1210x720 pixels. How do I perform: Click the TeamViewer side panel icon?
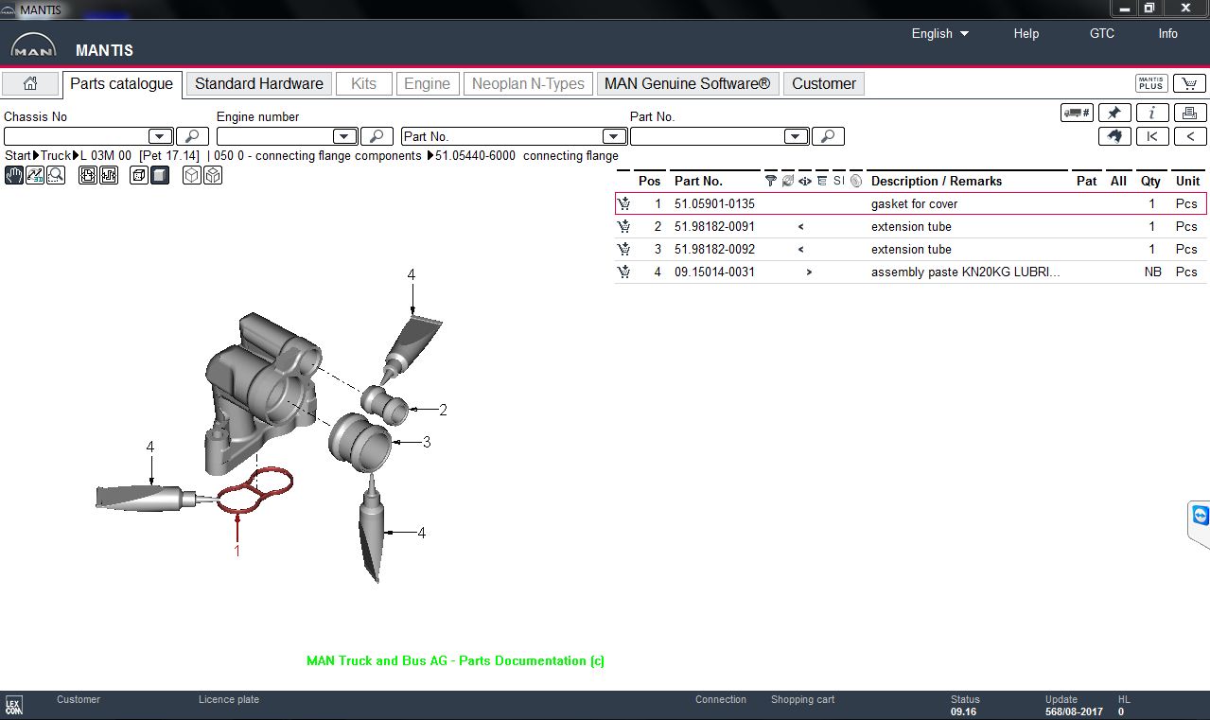tap(1201, 517)
